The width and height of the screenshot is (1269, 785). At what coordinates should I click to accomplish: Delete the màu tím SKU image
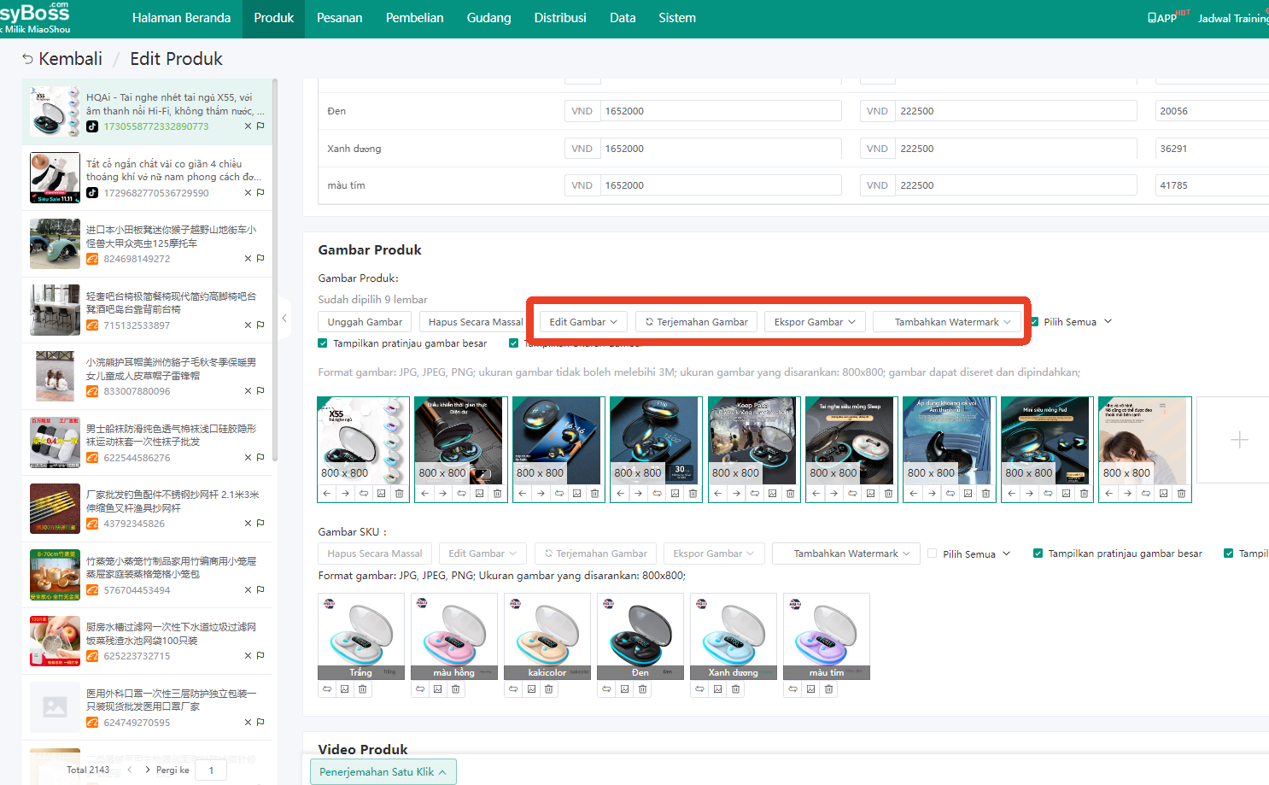(828, 689)
